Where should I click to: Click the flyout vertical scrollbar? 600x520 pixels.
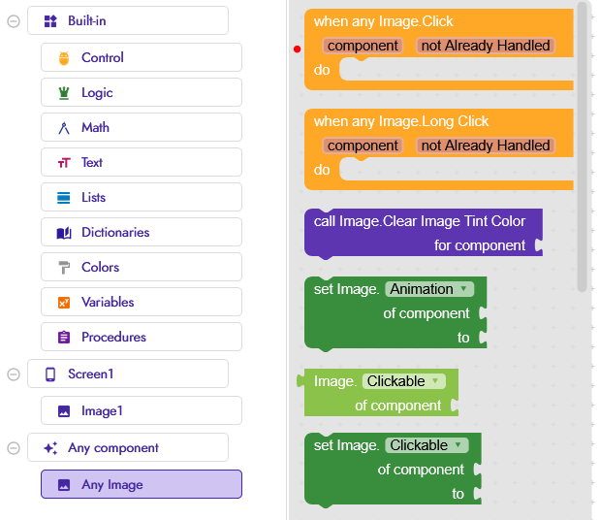coord(582,146)
